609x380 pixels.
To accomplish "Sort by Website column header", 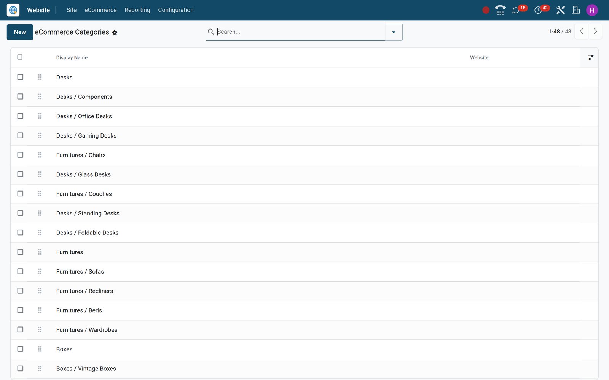I will coord(479,58).
